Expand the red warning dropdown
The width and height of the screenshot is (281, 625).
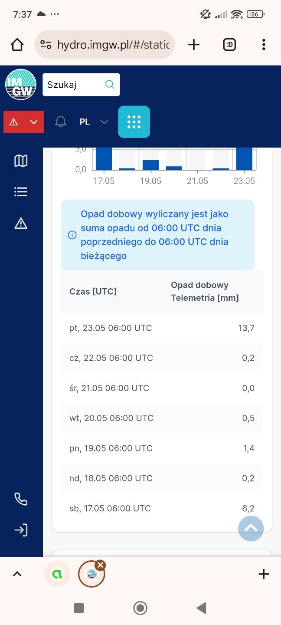24,122
